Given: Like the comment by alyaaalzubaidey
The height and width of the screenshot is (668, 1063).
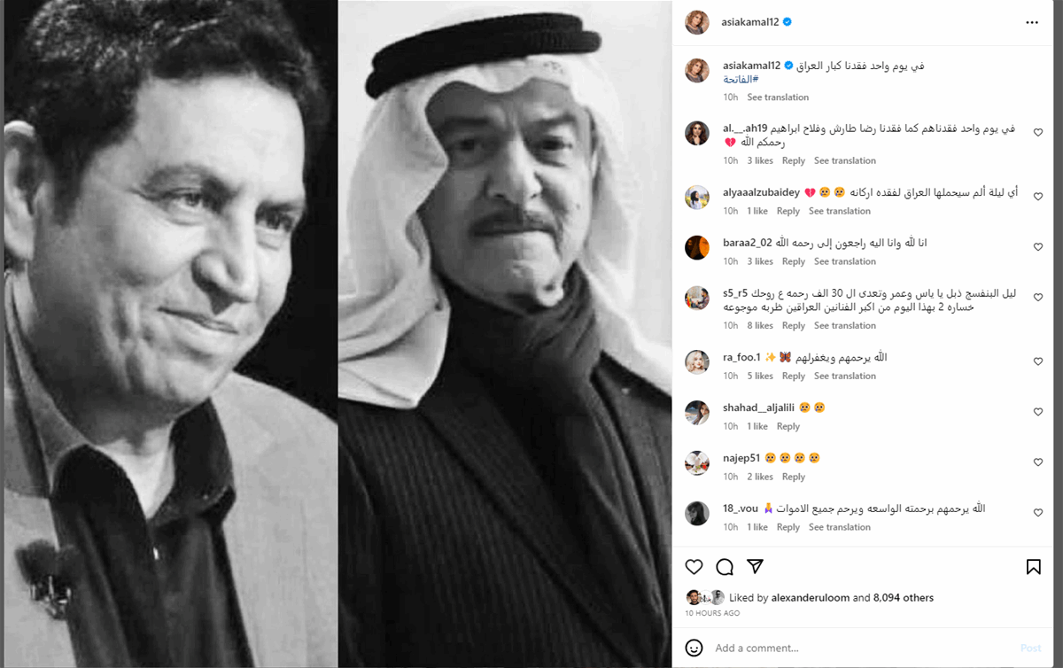Looking at the screenshot, I should (x=1038, y=197).
